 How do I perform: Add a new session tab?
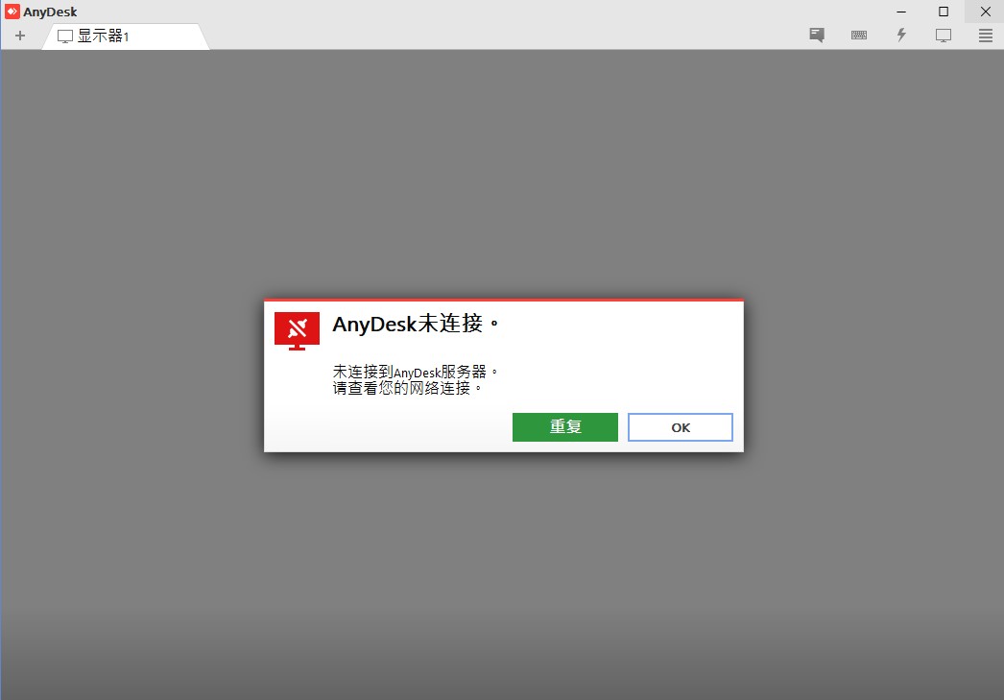[x=20, y=36]
